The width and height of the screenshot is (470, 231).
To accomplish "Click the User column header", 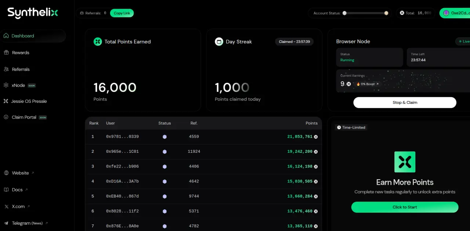I will tap(111, 123).
